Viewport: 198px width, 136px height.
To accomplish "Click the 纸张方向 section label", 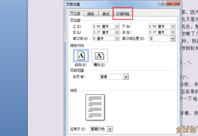I will [x=77, y=46].
